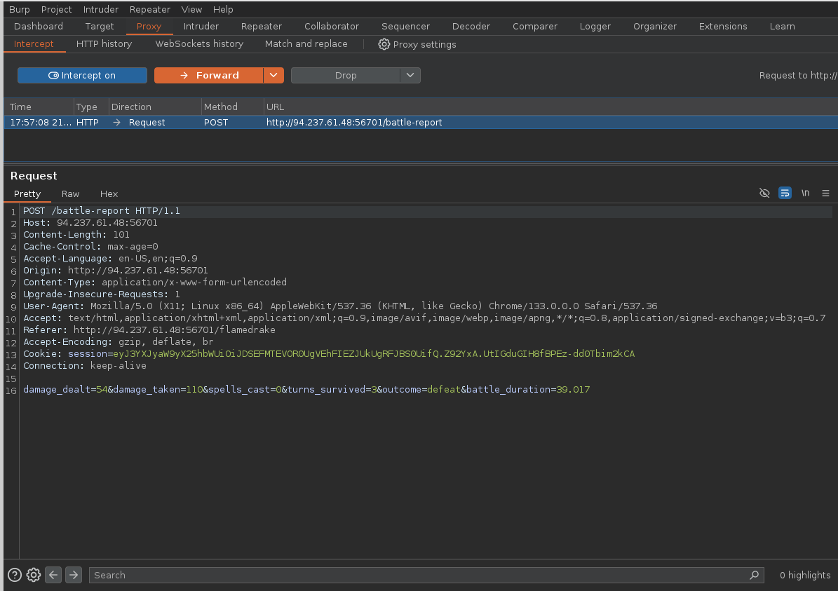Screen dimensions: 838x591
Task: Click the Cookie session header line
Action: click(329, 354)
